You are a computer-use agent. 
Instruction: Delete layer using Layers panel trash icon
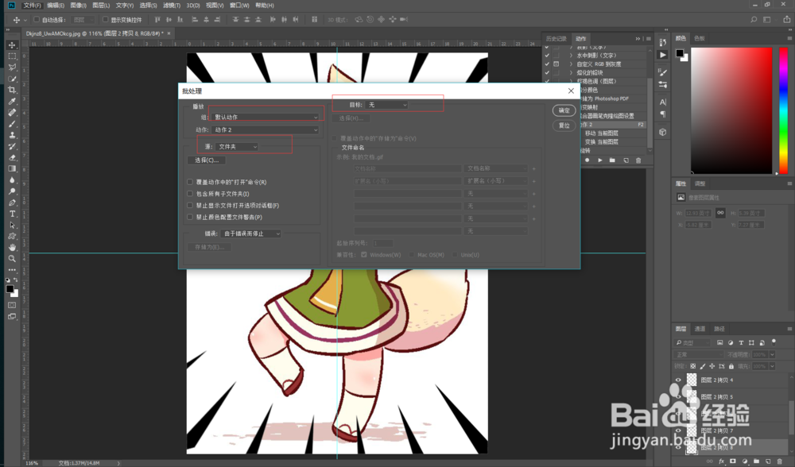coord(779,461)
